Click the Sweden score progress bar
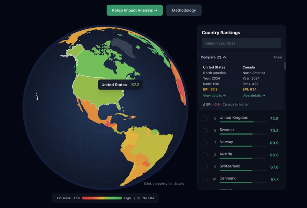Image resolution: width=307 pixels, height=208 pixels. tap(243, 134)
